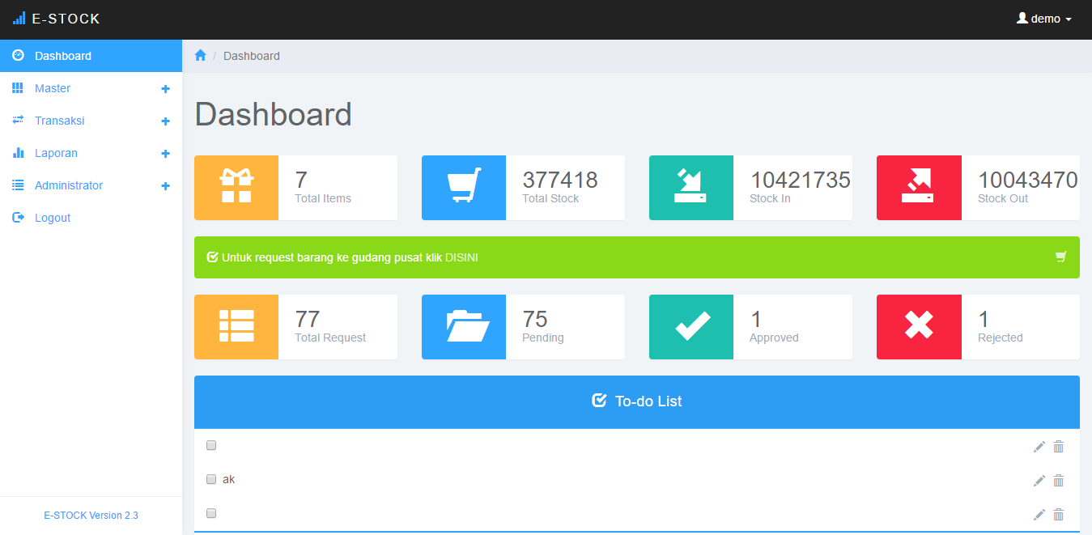Click the Approved label
This screenshot has height=535, width=1092.
774,338
